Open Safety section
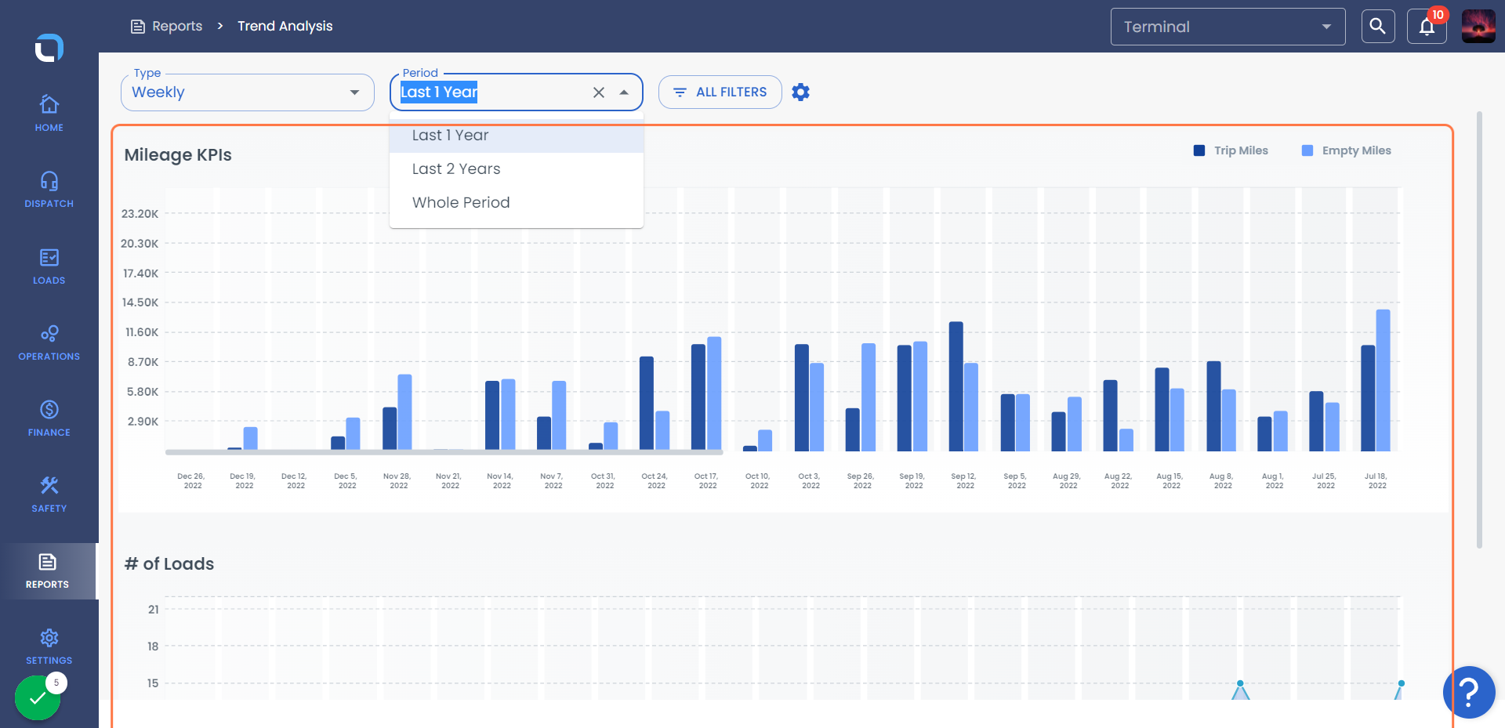This screenshot has width=1505, height=728. point(49,494)
